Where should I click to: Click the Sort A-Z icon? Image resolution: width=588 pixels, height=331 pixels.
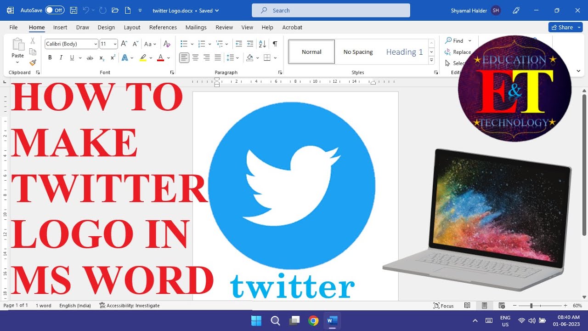point(262,44)
